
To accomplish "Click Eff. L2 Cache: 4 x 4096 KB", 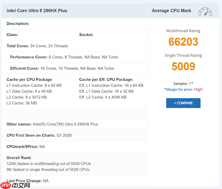I will (x=103, y=97).
